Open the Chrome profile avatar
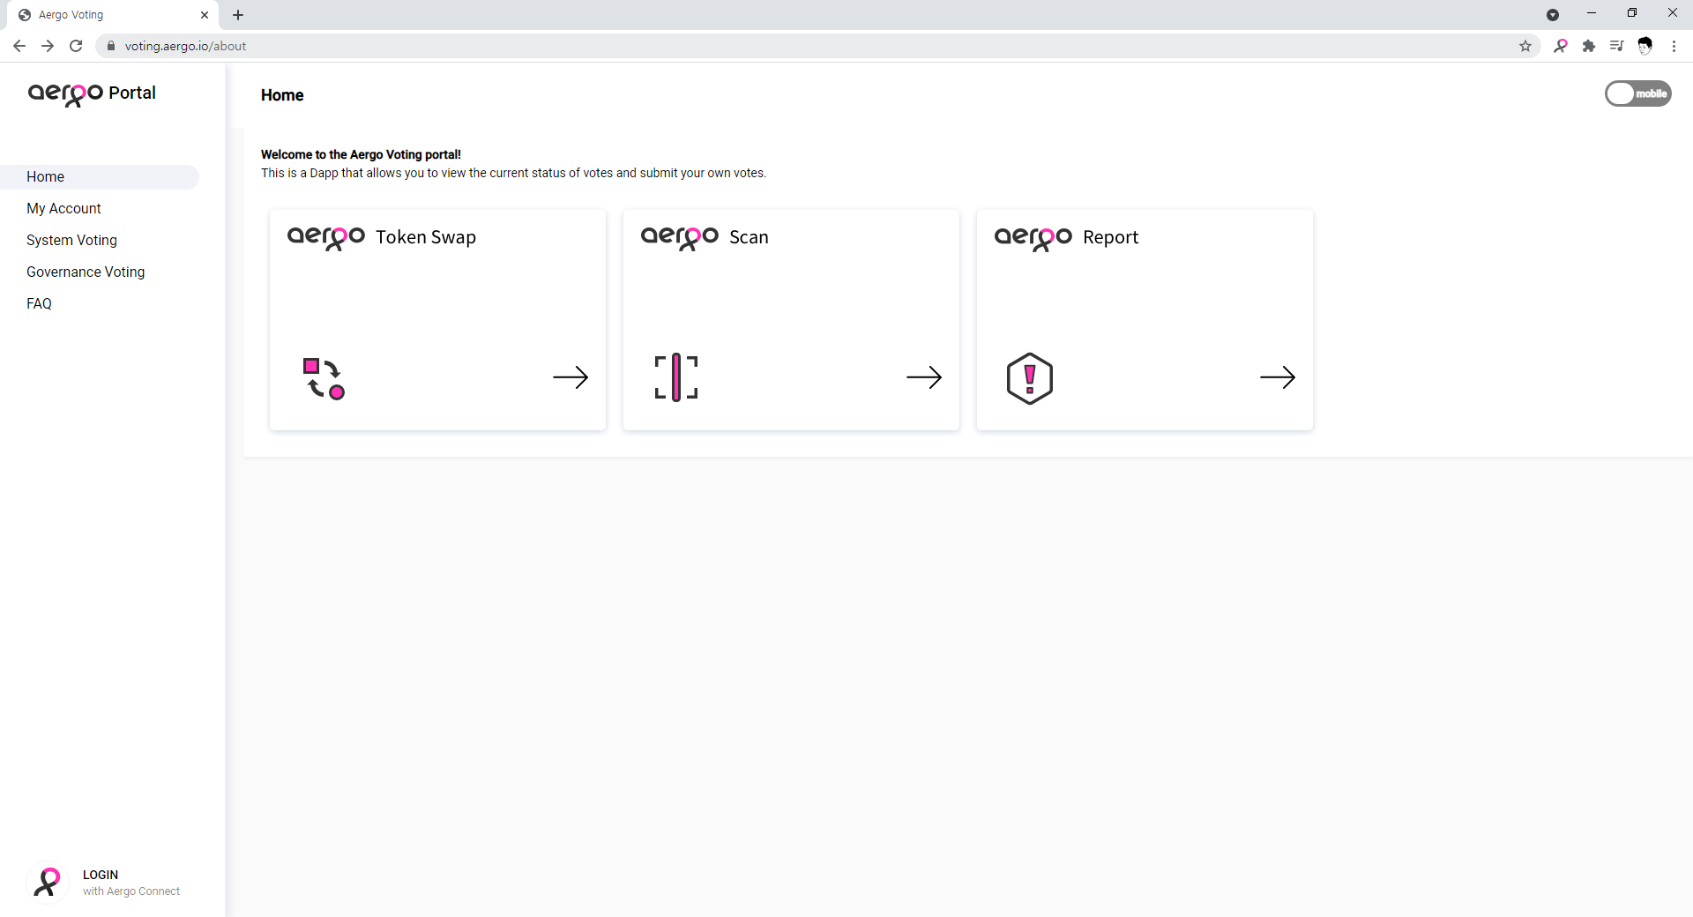The height and width of the screenshot is (917, 1693). [1645, 46]
